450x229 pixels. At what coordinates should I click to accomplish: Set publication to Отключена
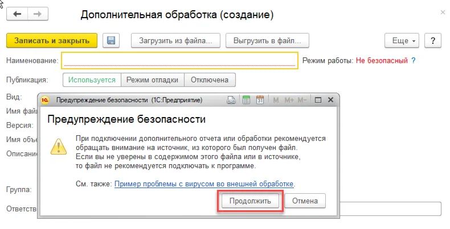(210, 80)
